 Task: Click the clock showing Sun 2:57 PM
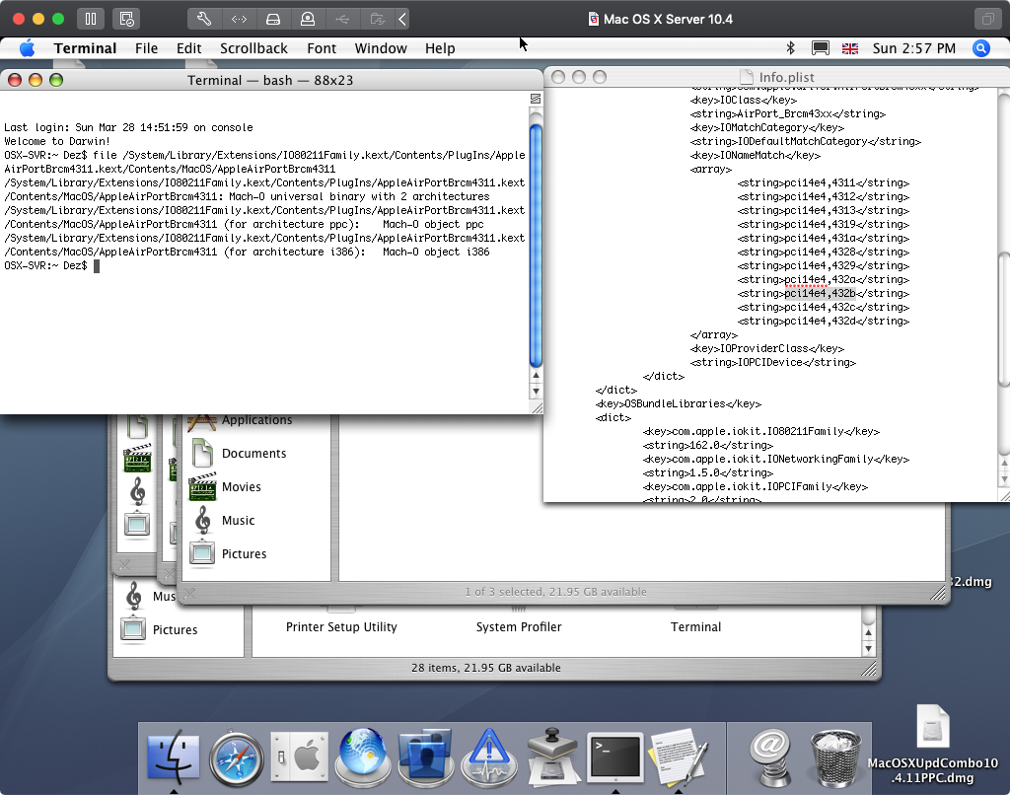tap(914, 48)
